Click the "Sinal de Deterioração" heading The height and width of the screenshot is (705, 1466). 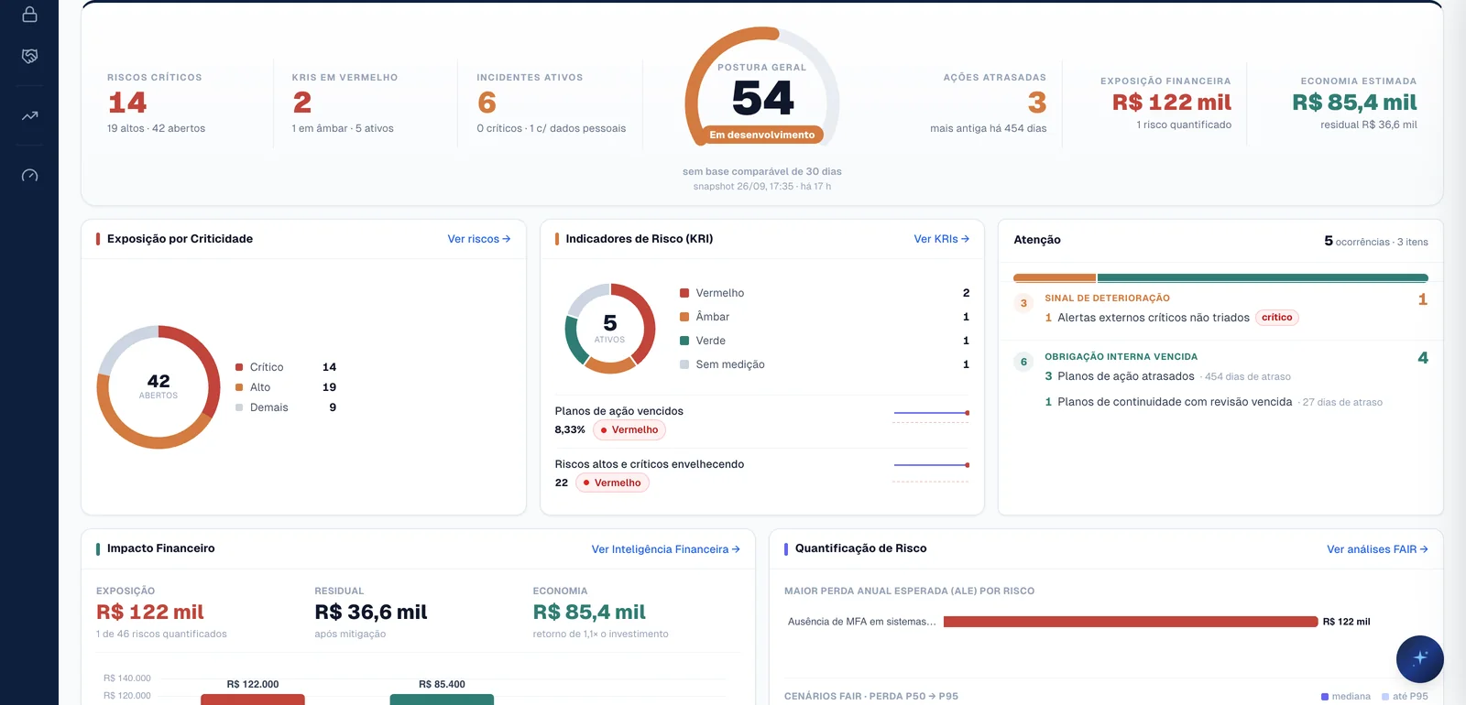pyautogui.click(x=1107, y=298)
